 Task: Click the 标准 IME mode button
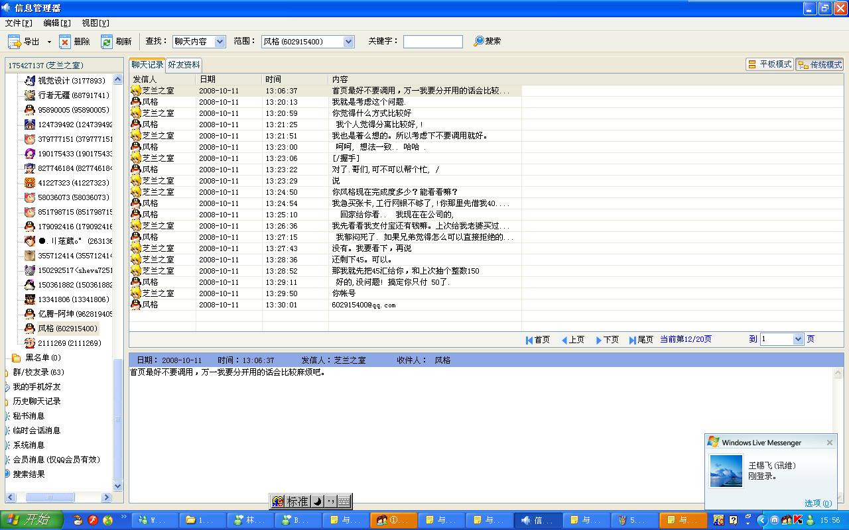(297, 502)
